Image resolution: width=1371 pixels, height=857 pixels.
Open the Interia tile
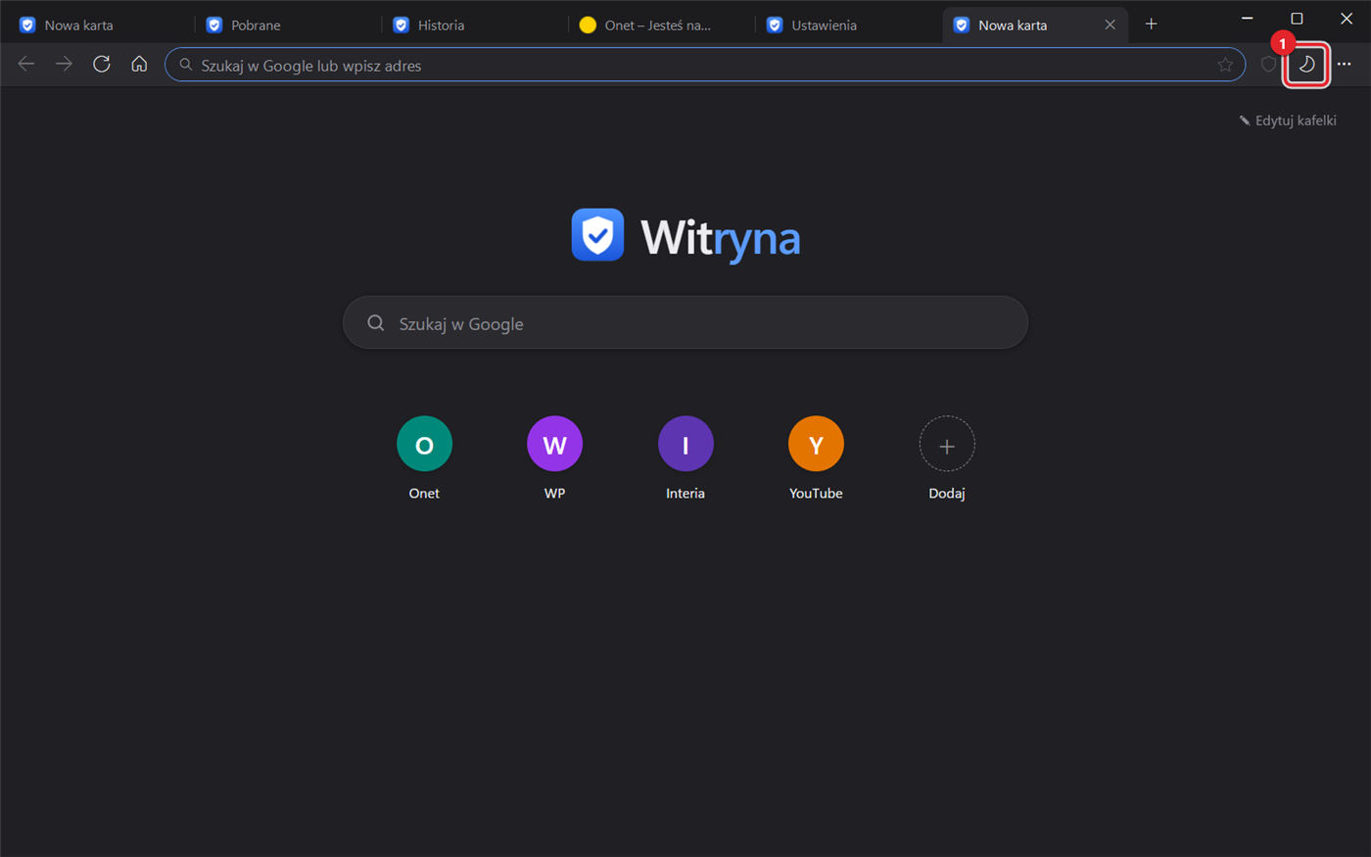[x=685, y=457]
